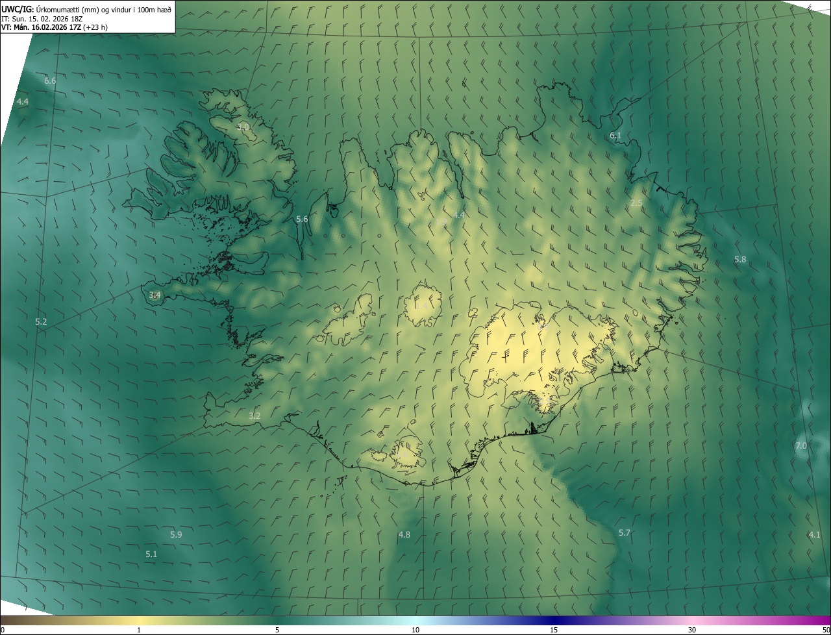Viewport: 831px width, 635px height.
Task: Select the 5.1 value label
Action: (151, 554)
